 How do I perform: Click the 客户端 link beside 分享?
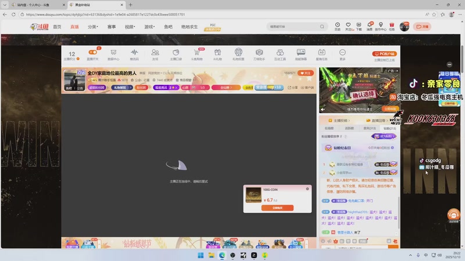point(307,88)
